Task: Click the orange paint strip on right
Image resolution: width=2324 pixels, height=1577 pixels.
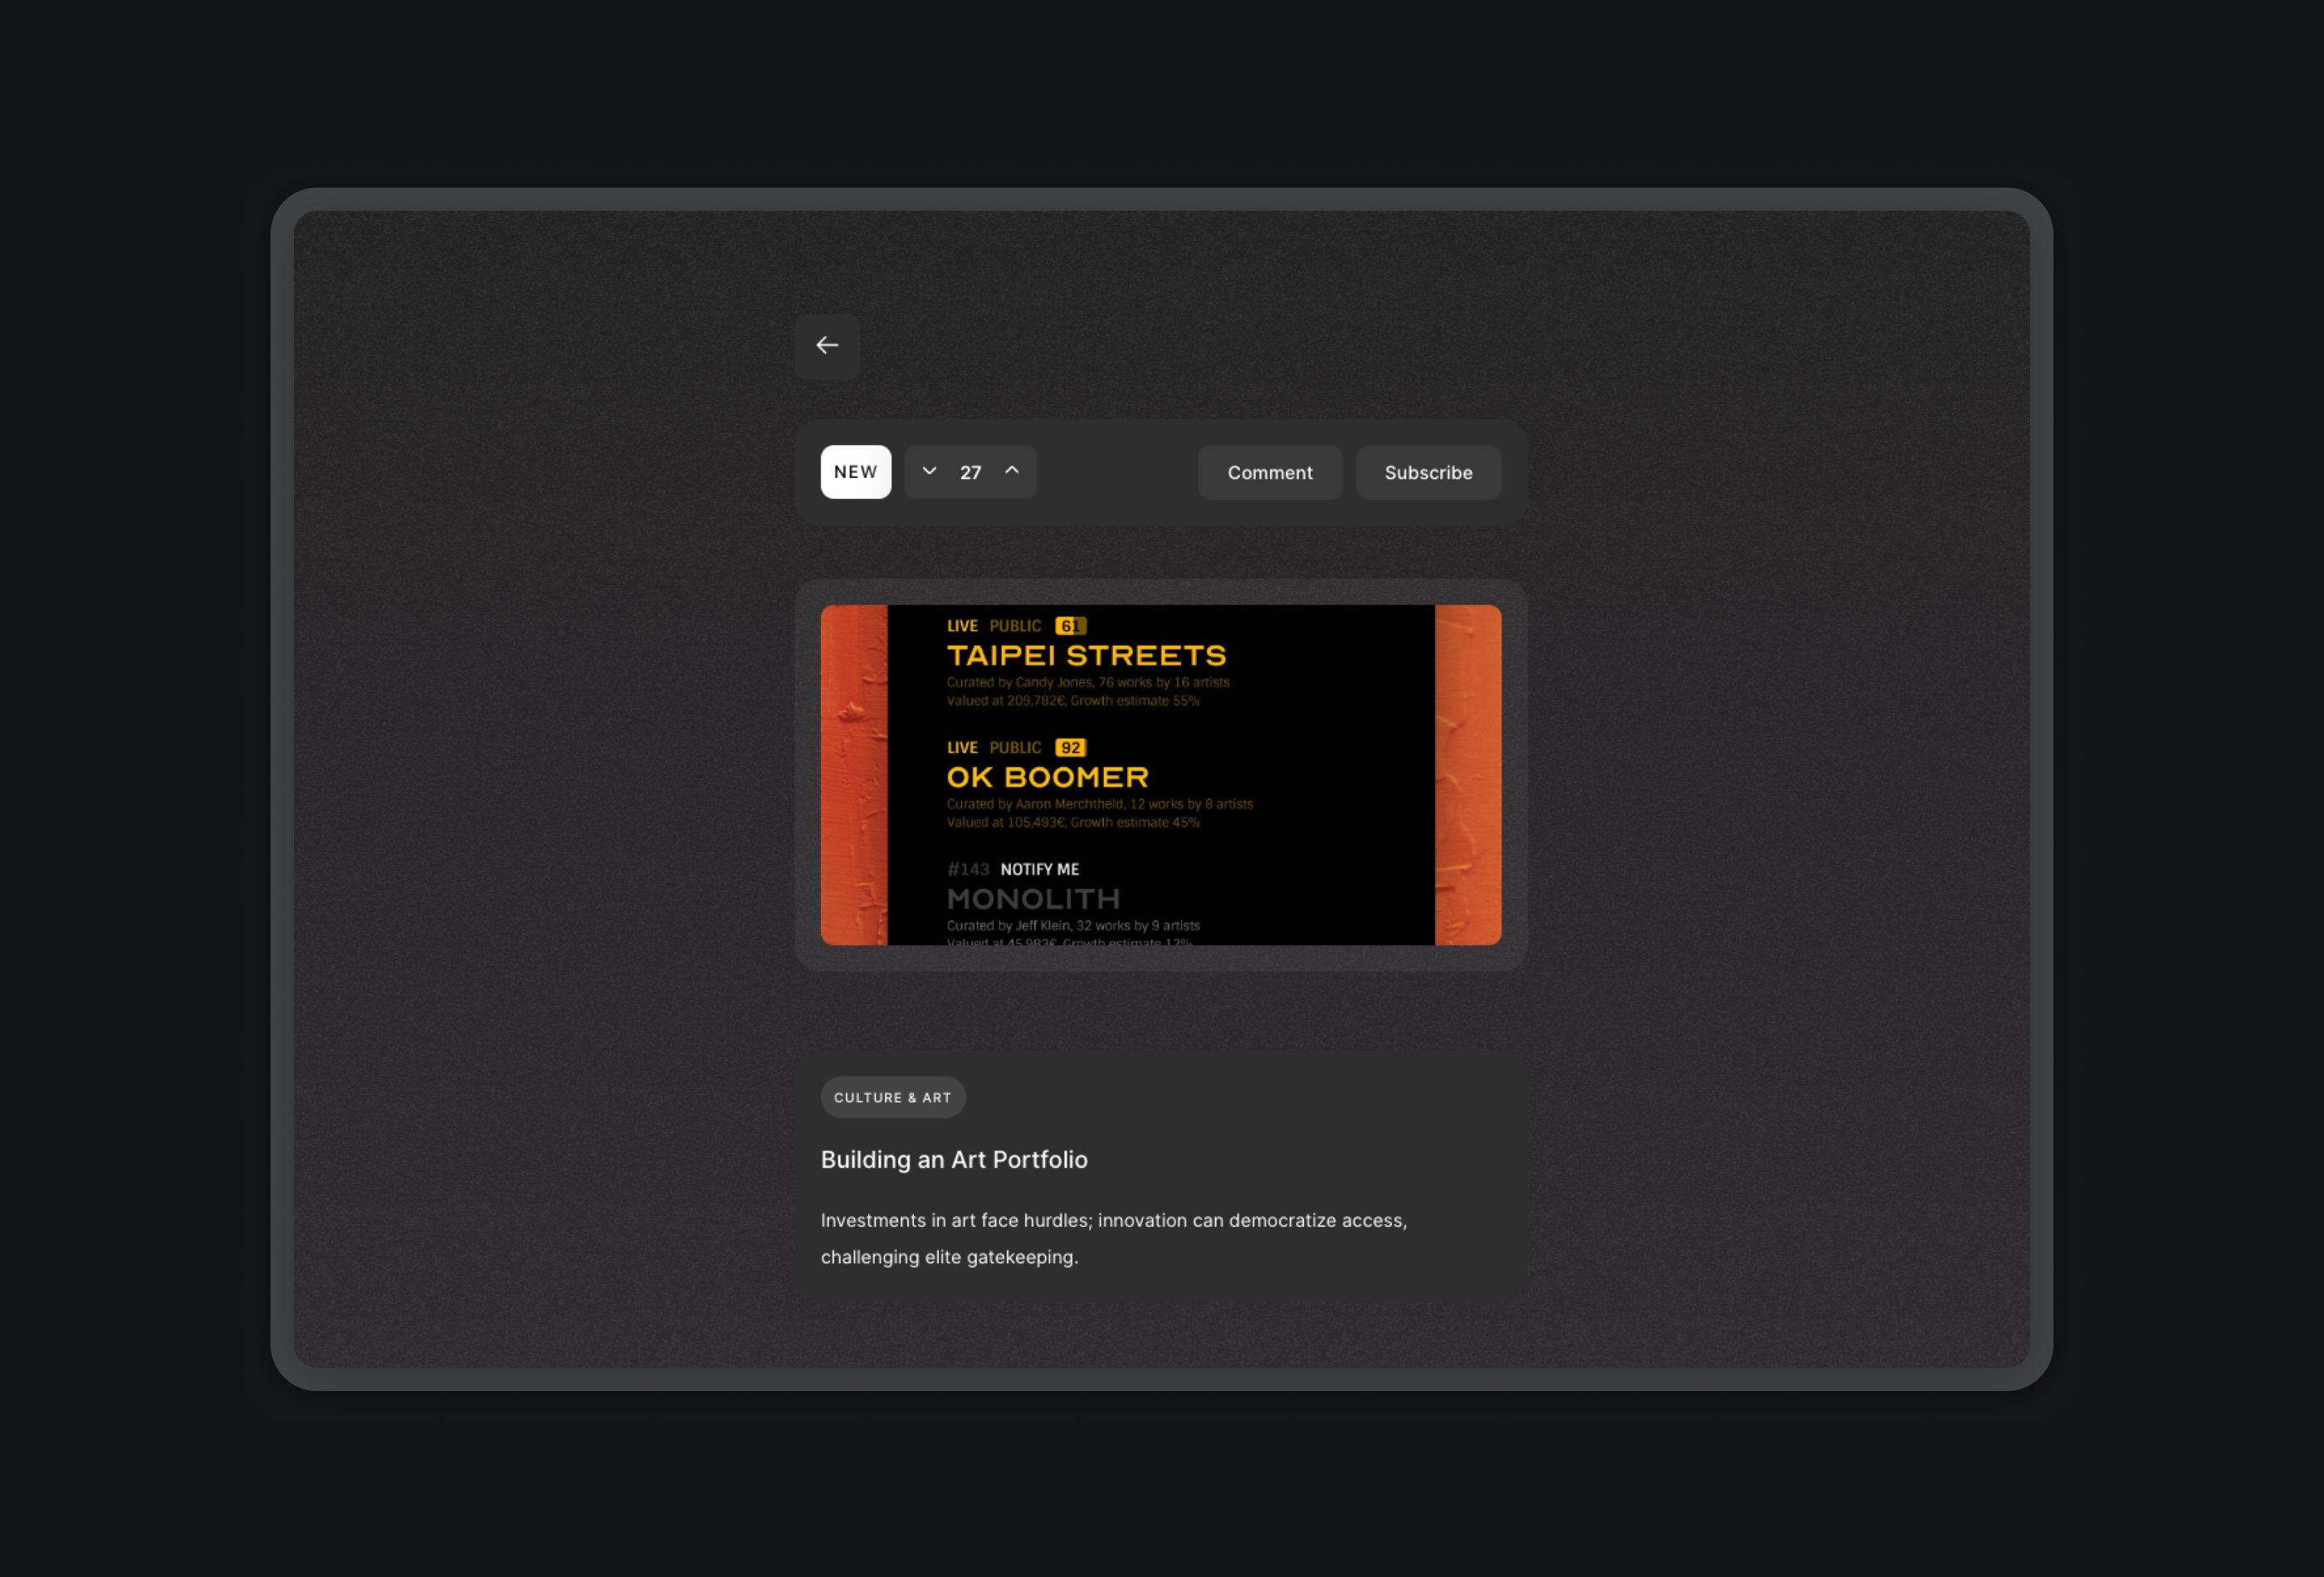Action: 1467,775
